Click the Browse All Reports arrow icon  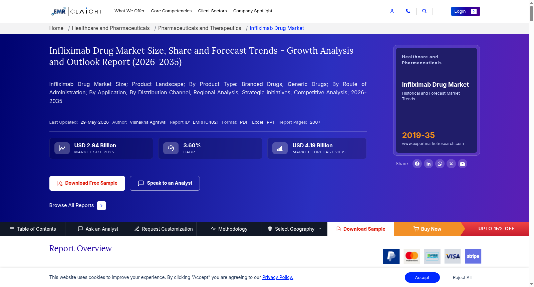(101, 206)
